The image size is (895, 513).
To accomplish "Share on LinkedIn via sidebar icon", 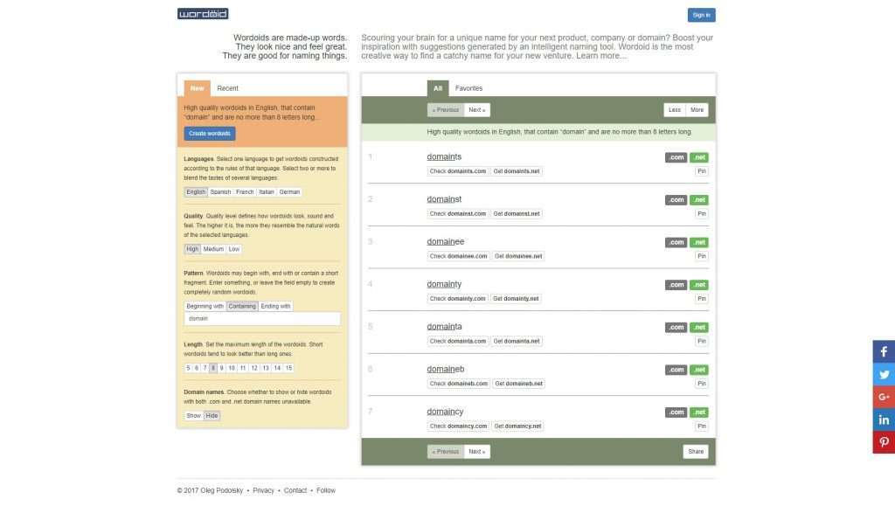I will (884, 419).
